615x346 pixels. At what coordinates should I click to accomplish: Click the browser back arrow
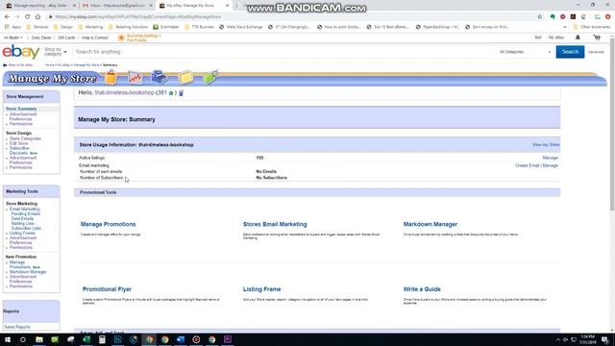click(7, 17)
